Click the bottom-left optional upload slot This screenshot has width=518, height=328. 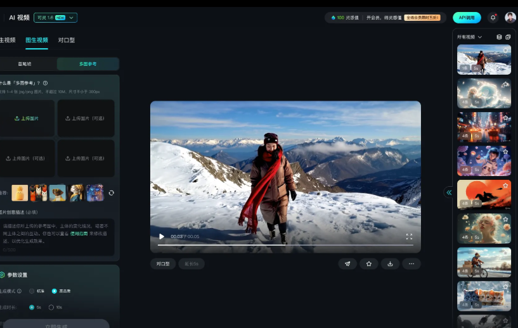[x=27, y=158]
